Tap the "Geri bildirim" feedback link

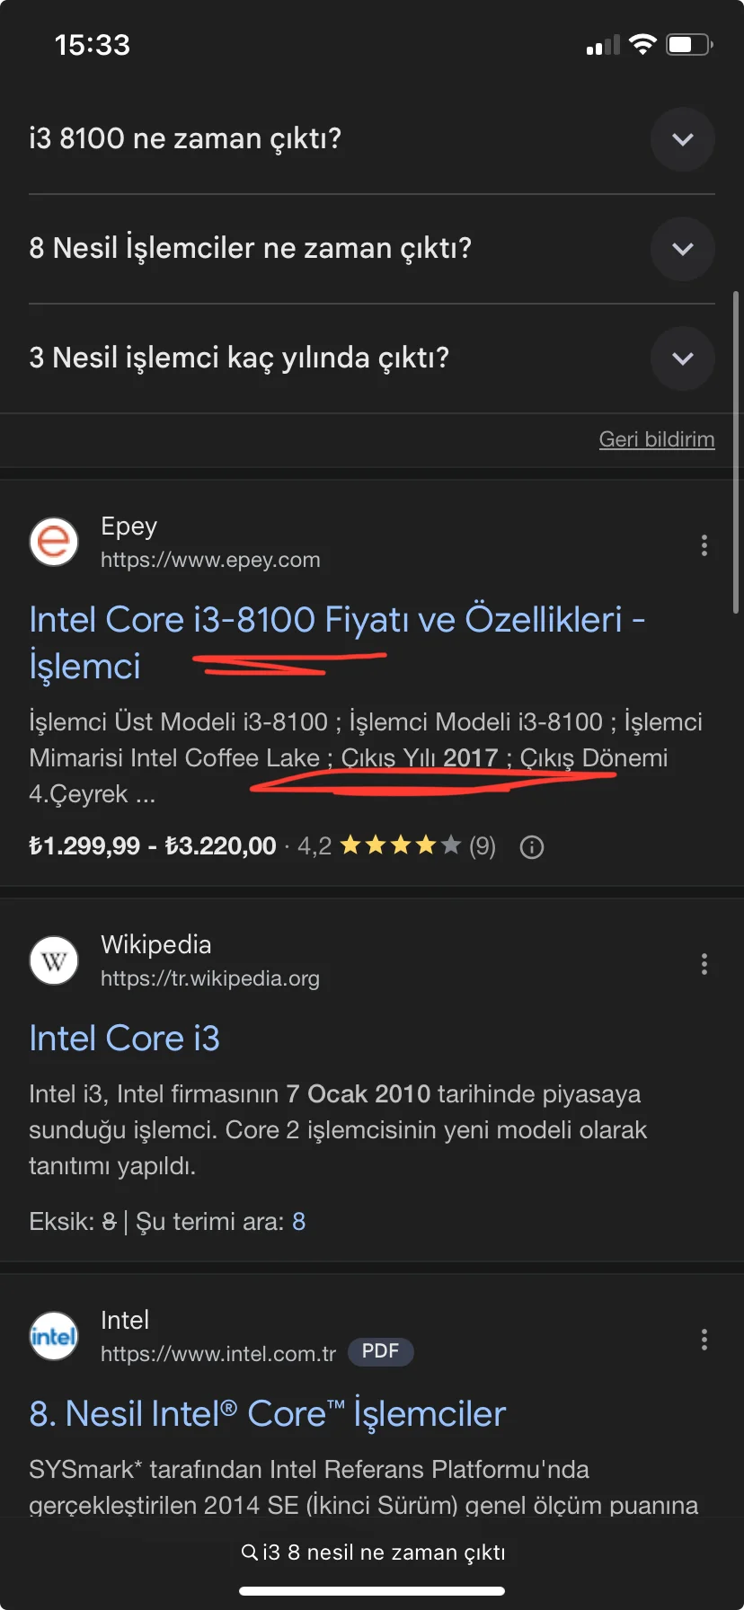(656, 439)
